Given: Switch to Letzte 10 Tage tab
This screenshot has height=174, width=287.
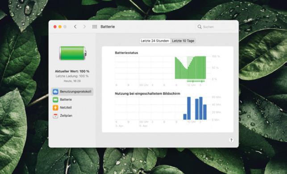Looking at the screenshot, I should [183, 41].
